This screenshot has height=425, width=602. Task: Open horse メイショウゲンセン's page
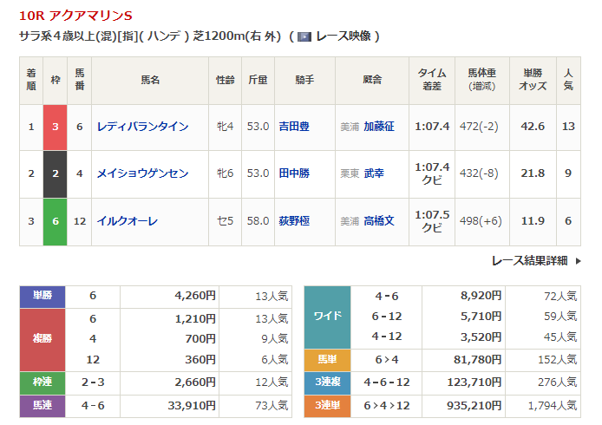[142, 173]
